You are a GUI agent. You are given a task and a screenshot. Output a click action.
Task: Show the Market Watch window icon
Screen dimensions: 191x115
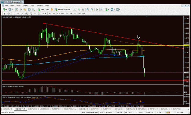[x=17, y=9]
